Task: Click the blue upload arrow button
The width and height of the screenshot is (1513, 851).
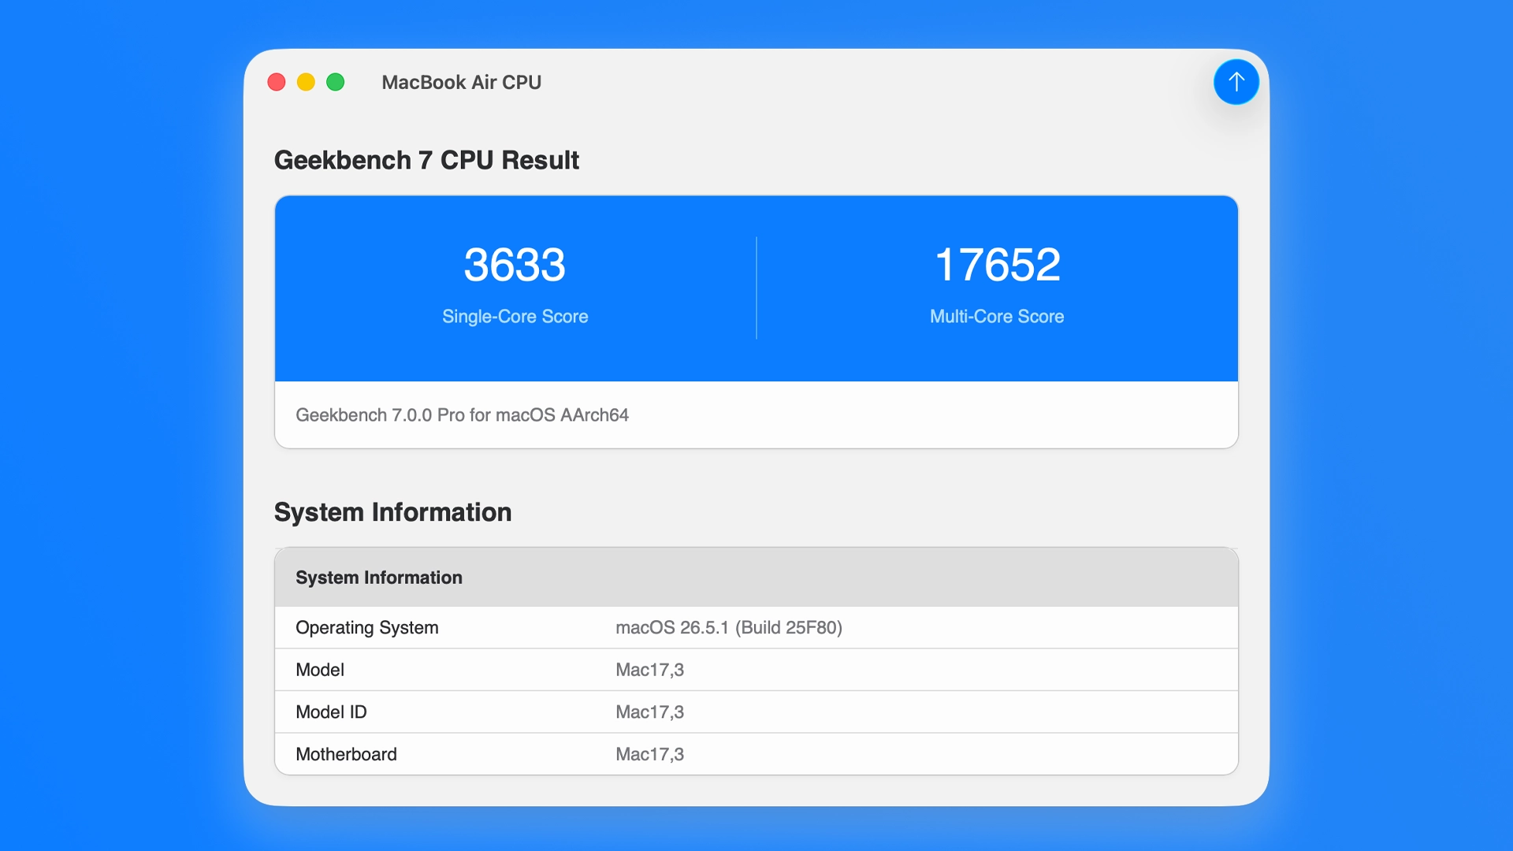Action: click(1236, 82)
